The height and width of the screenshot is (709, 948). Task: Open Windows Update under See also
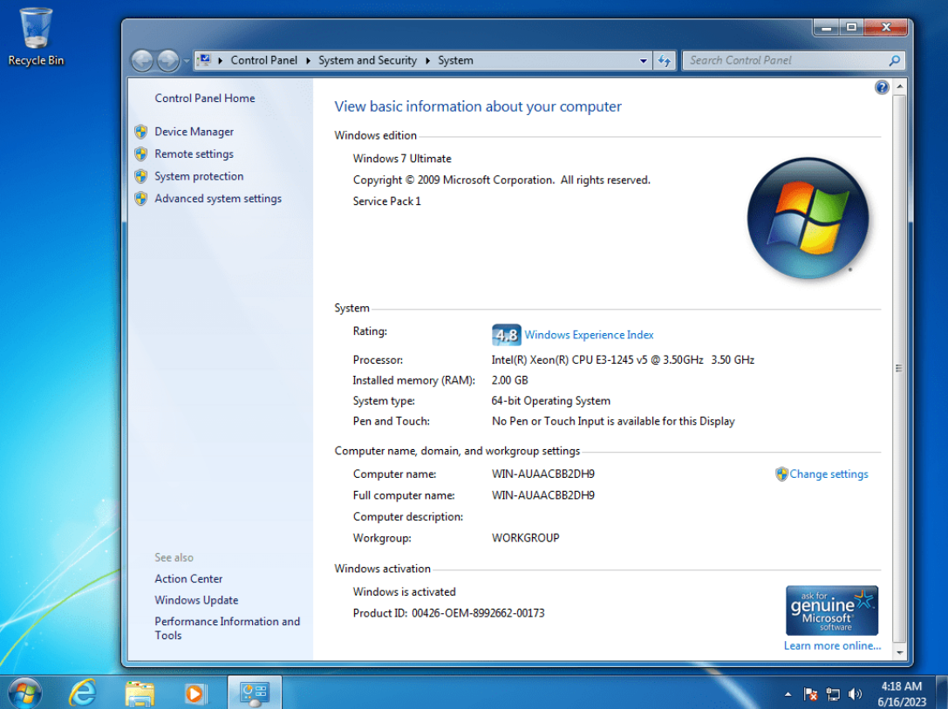click(x=196, y=600)
